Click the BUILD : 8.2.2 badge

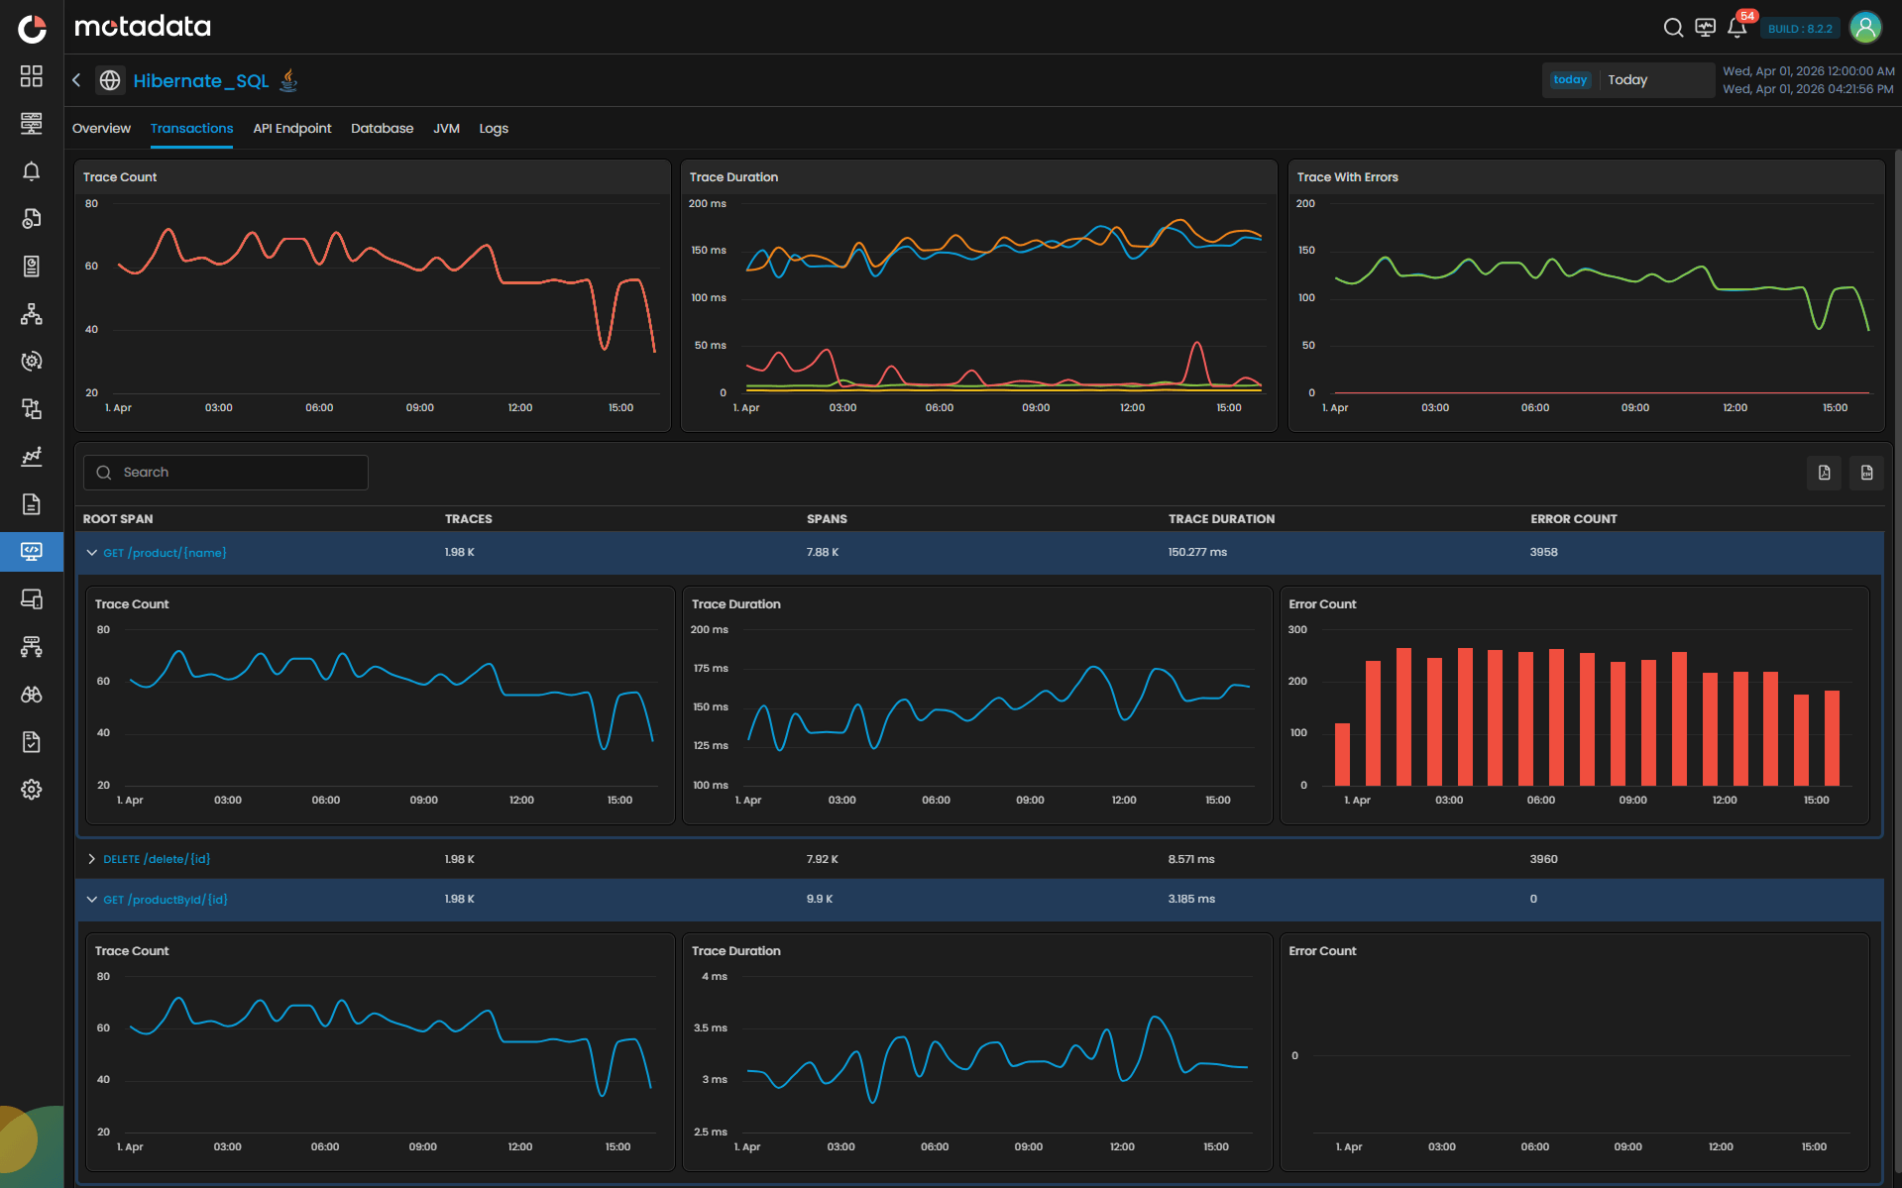click(1799, 28)
